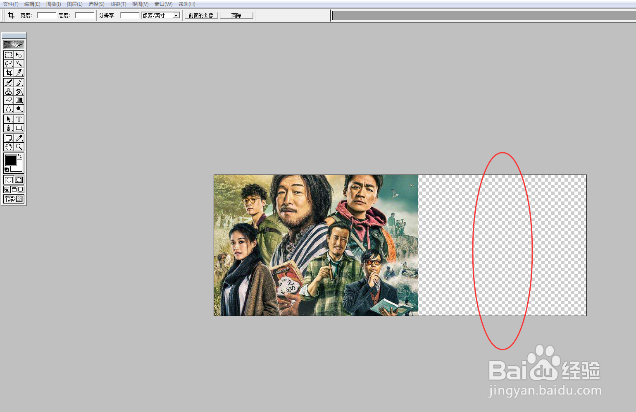Select the Paintbrush tool
This screenshot has width=636, height=412.
point(19,83)
